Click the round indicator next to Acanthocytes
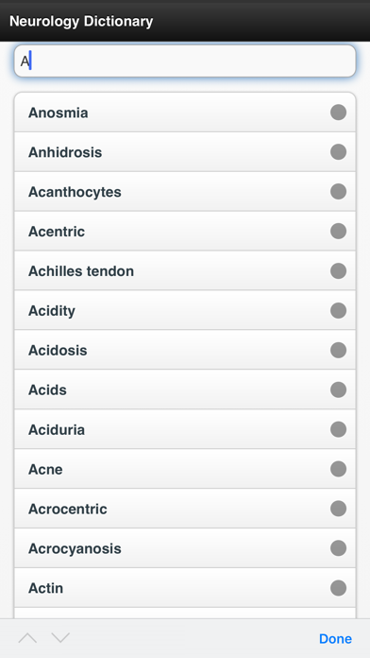The height and width of the screenshot is (658, 370). (338, 191)
